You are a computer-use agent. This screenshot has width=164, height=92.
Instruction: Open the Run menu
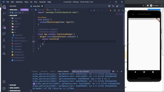[x=36, y=2]
